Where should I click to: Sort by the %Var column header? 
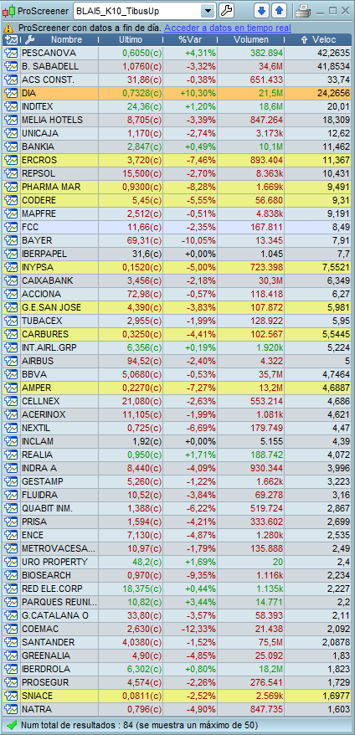190,40
